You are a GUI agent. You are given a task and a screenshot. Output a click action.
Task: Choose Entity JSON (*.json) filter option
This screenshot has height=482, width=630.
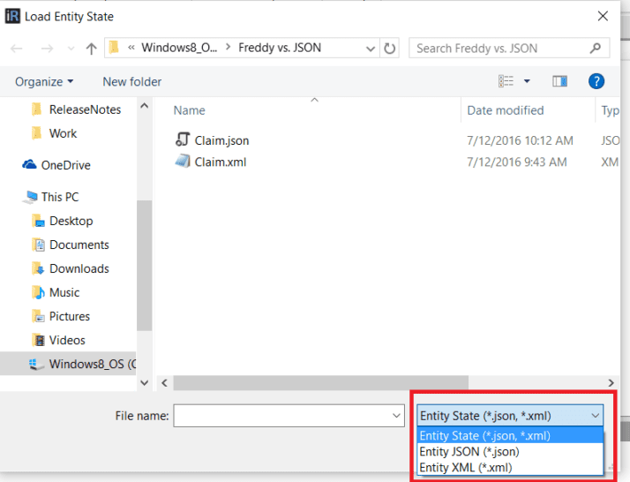pyautogui.click(x=469, y=451)
